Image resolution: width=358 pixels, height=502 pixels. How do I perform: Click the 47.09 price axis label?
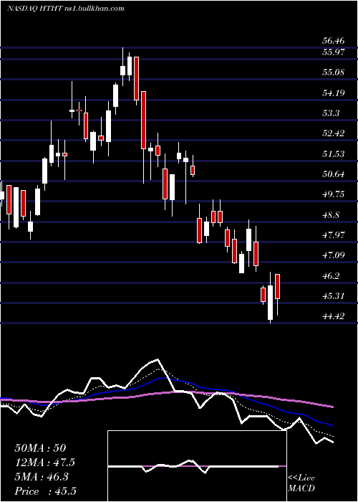click(334, 255)
